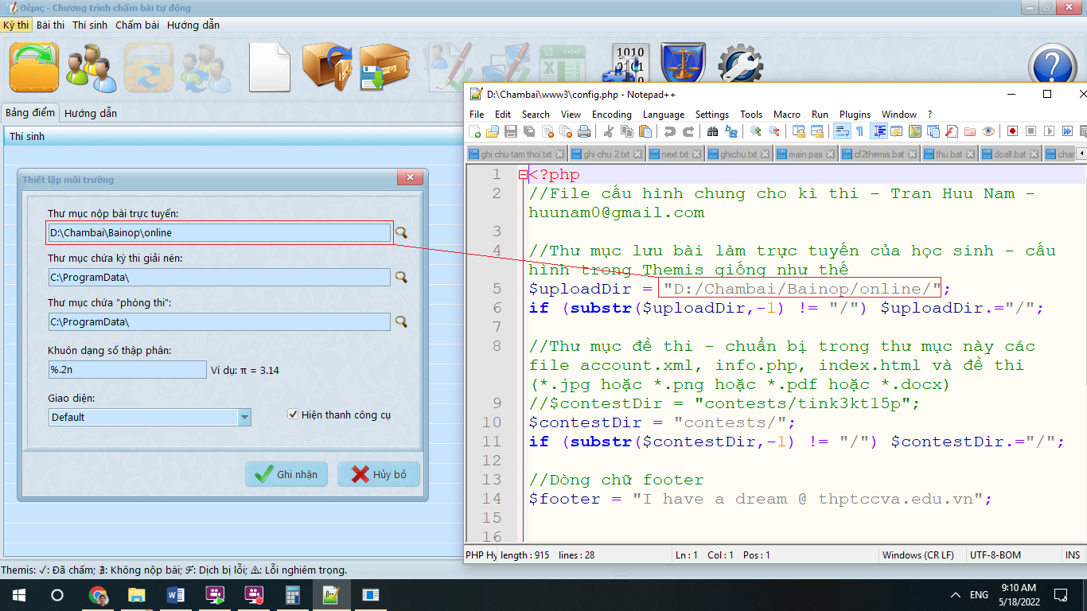Open the 'Giao diện' Default dropdown
Image resolution: width=1087 pixels, height=611 pixels.
(244, 417)
